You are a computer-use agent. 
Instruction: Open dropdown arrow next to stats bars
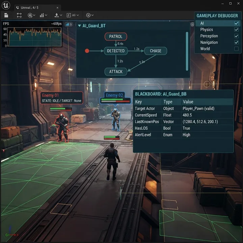(x=46, y=15)
